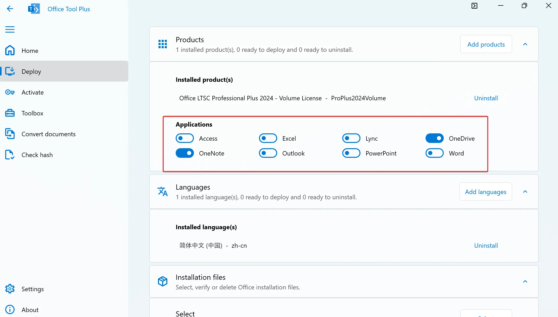Click the terminal icon in the title bar
This screenshot has height=317, width=558.
click(x=474, y=5)
